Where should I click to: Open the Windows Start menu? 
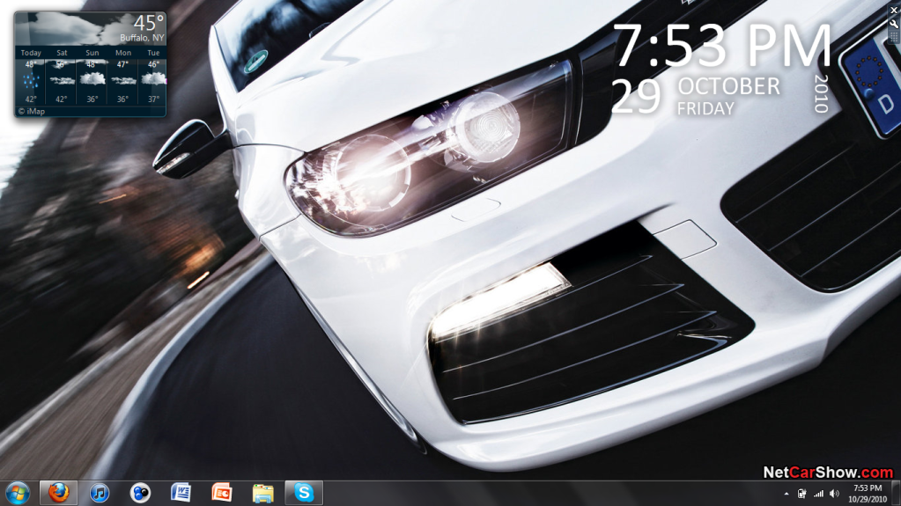pyautogui.click(x=18, y=494)
